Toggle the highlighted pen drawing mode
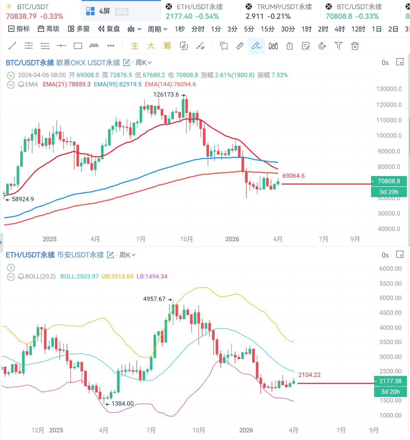410x440 pixels. point(256,46)
